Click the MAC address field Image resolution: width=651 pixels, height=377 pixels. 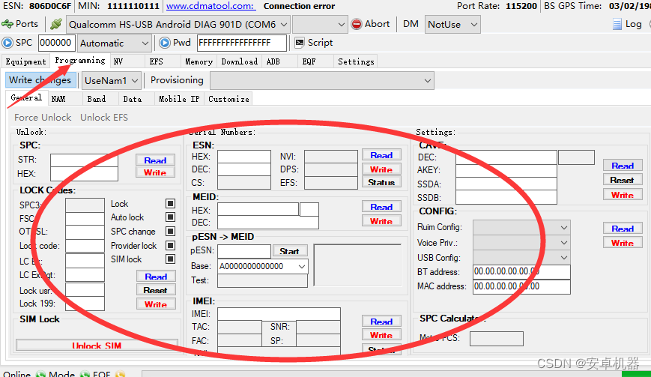coord(521,286)
